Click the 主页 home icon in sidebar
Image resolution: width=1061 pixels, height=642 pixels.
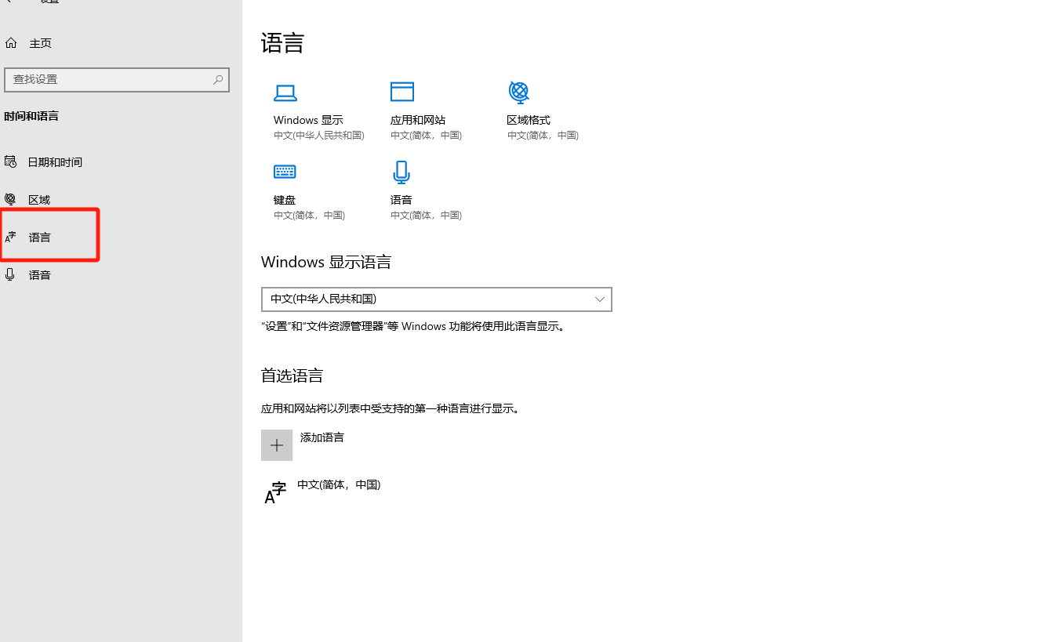(11, 43)
